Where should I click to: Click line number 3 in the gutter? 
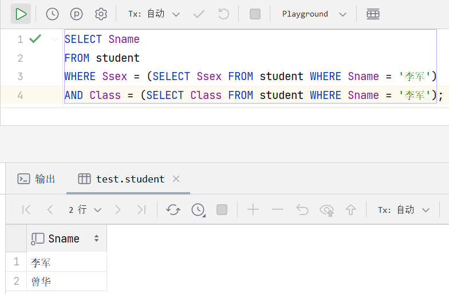tap(20, 77)
